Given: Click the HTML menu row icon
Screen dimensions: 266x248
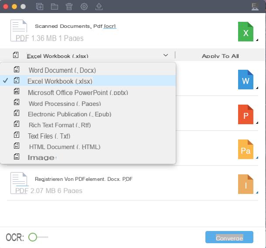Looking at the screenshot, I should (x=17, y=146).
